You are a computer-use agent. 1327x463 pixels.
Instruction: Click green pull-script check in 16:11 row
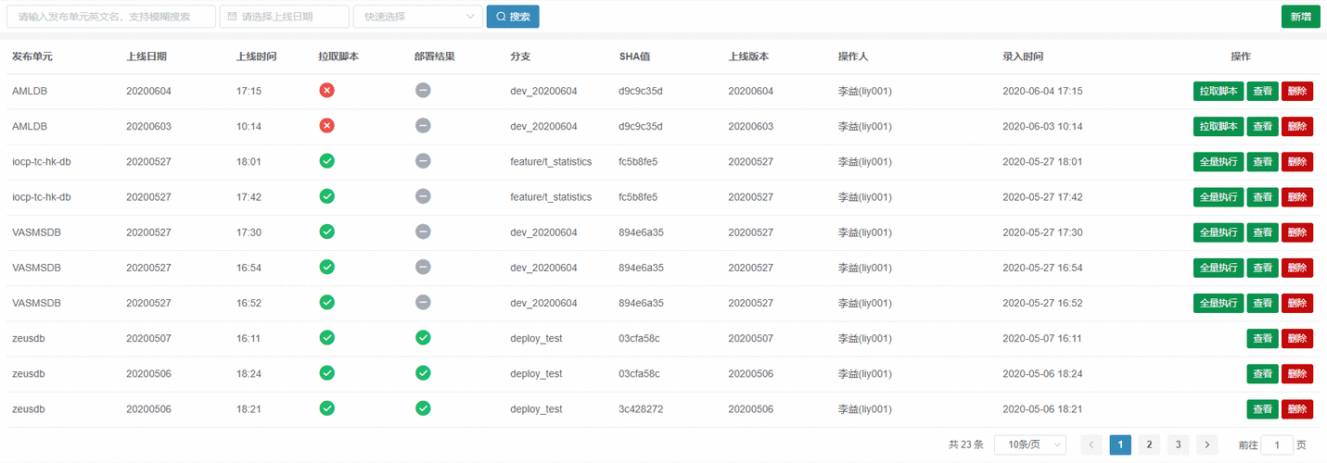click(326, 337)
